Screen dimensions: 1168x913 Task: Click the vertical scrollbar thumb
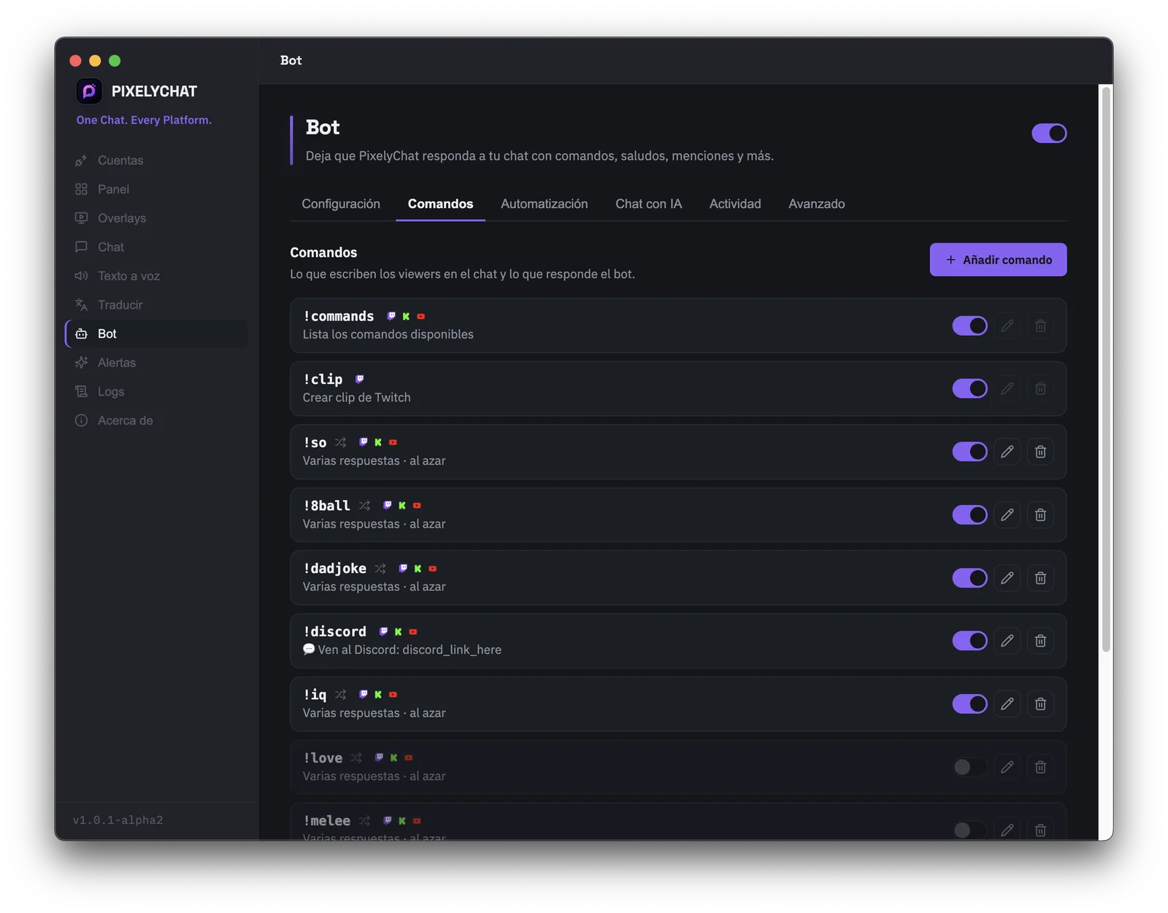click(1106, 369)
